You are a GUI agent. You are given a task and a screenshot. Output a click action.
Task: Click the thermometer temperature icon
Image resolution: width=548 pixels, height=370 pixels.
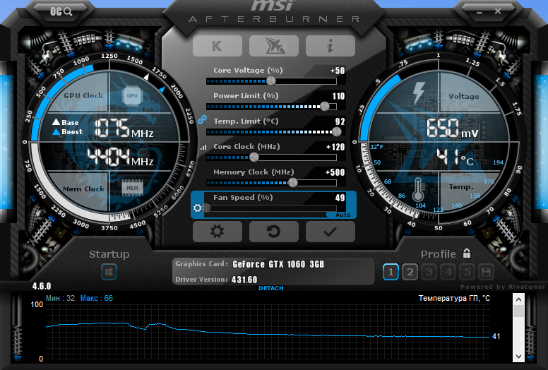pos(417,190)
